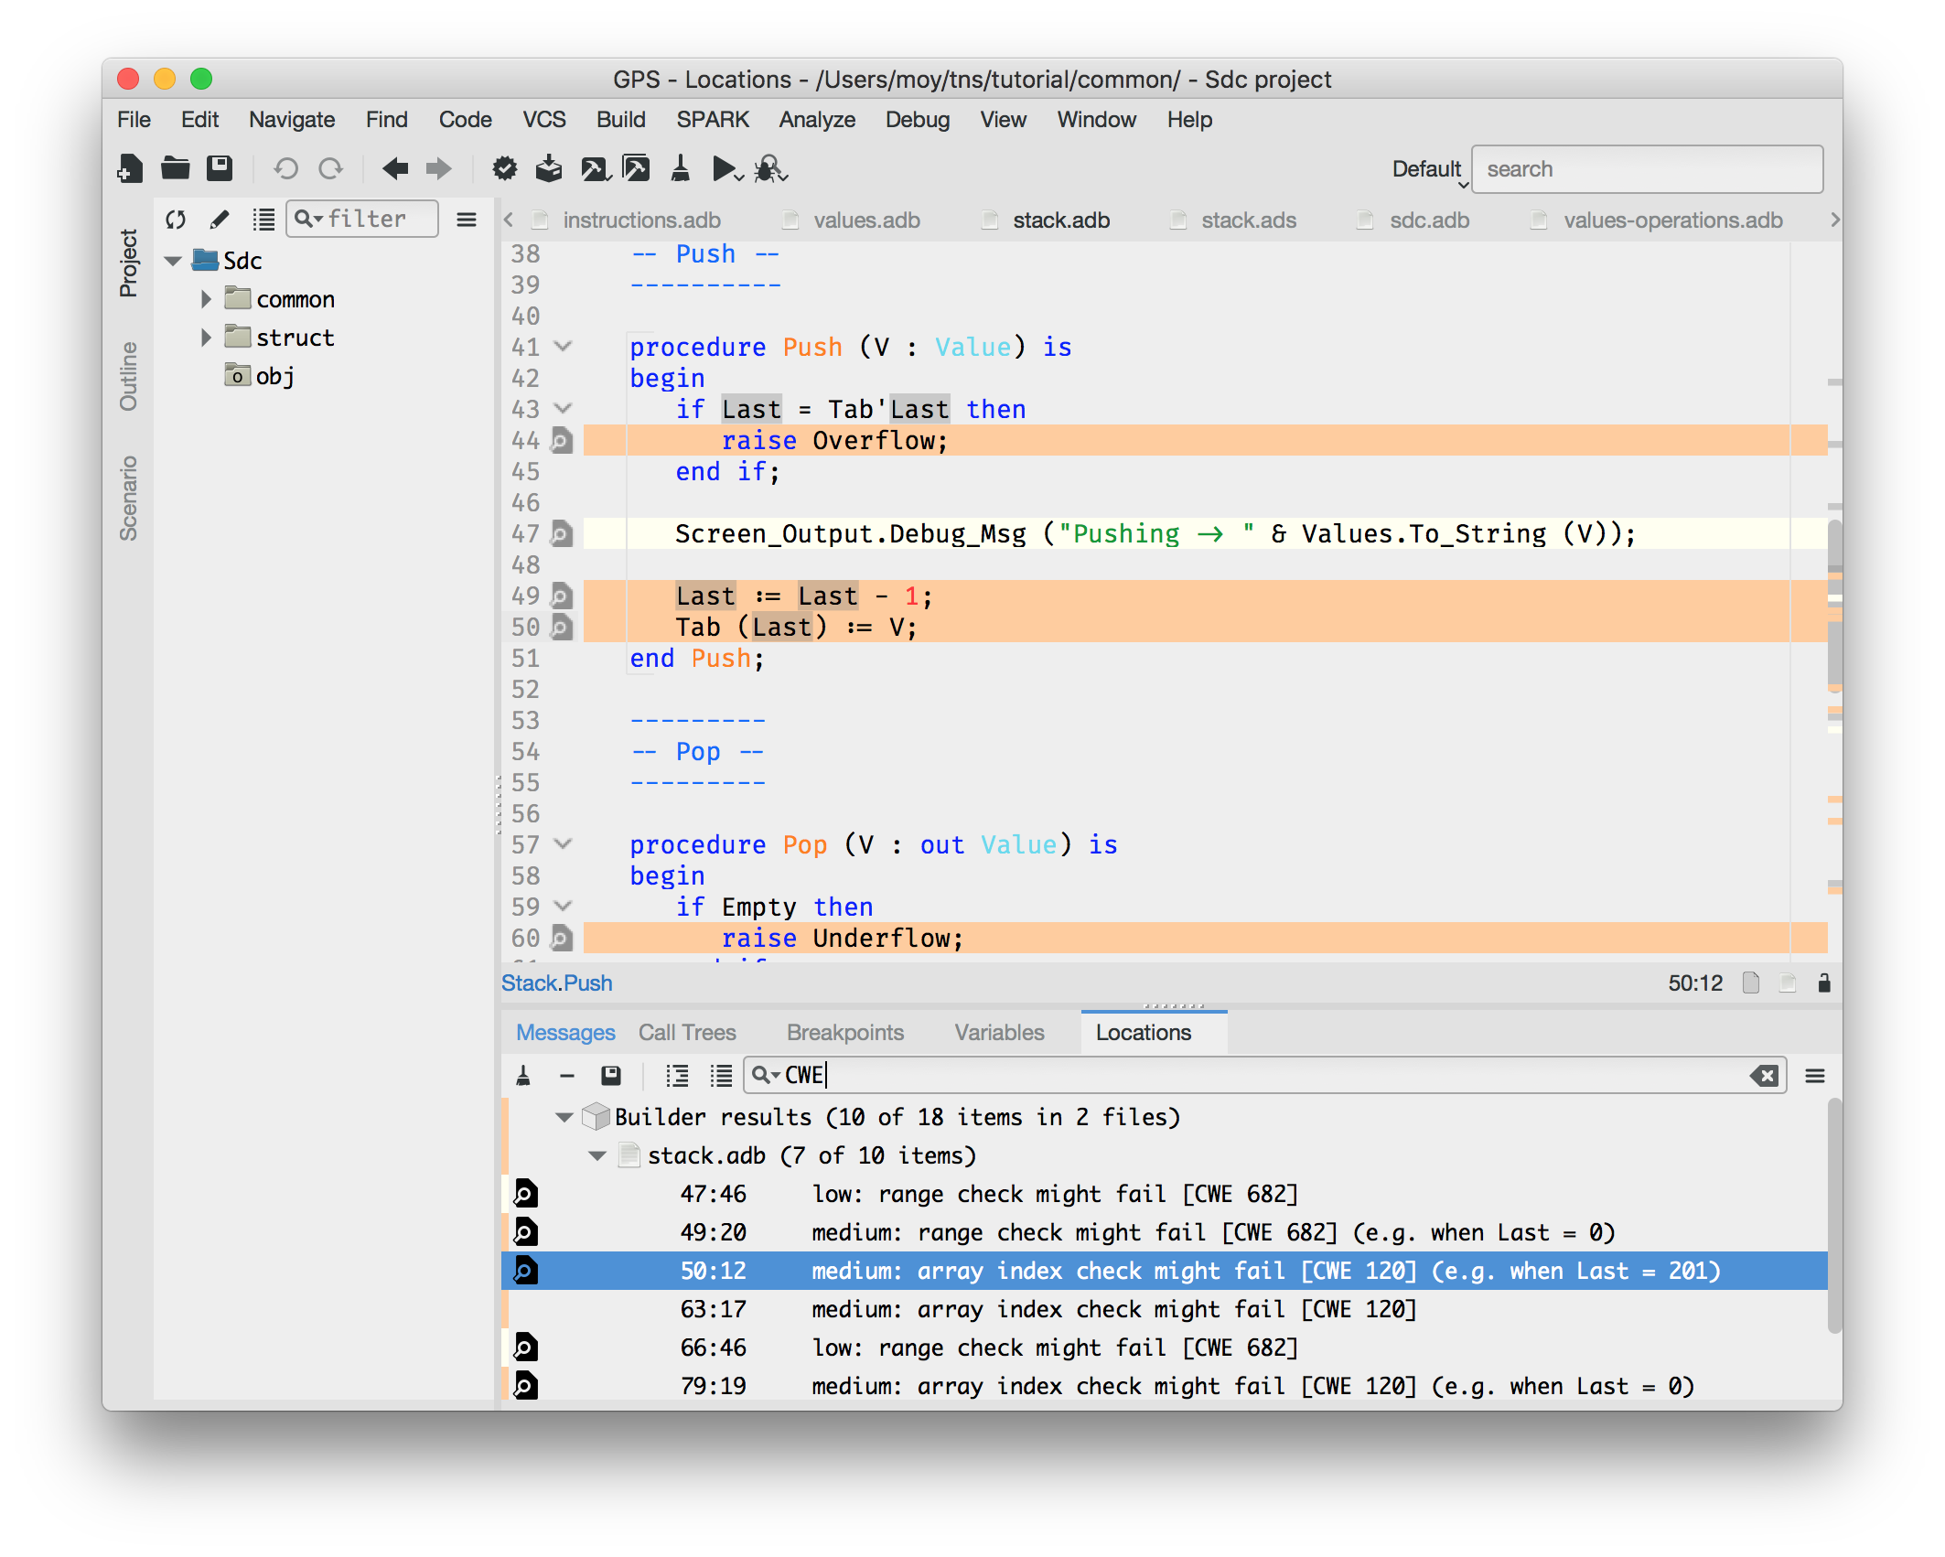Collapse the Builder results node
This screenshot has height=1557, width=1945.
click(564, 1117)
